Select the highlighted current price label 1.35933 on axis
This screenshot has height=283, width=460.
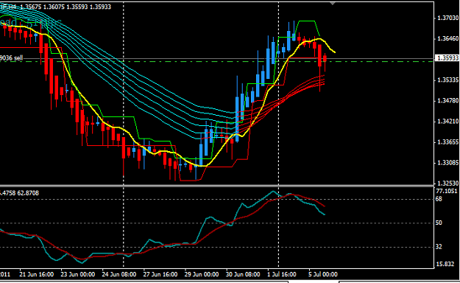point(447,58)
